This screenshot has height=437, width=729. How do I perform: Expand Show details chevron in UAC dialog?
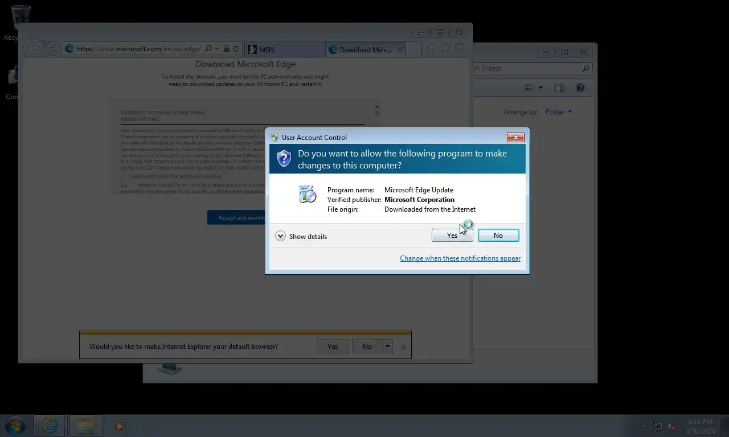[x=280, y=236]
